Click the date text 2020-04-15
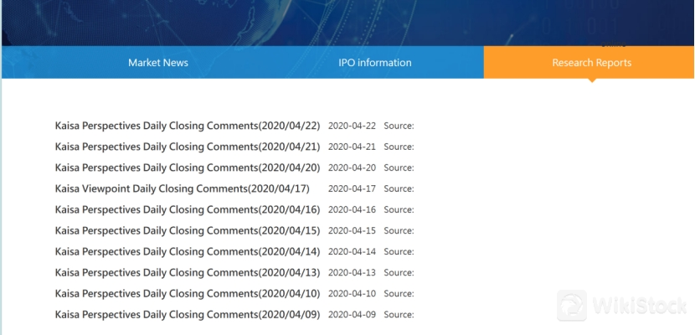This screenshot has height=335, width=695. (x=352, y=230)
